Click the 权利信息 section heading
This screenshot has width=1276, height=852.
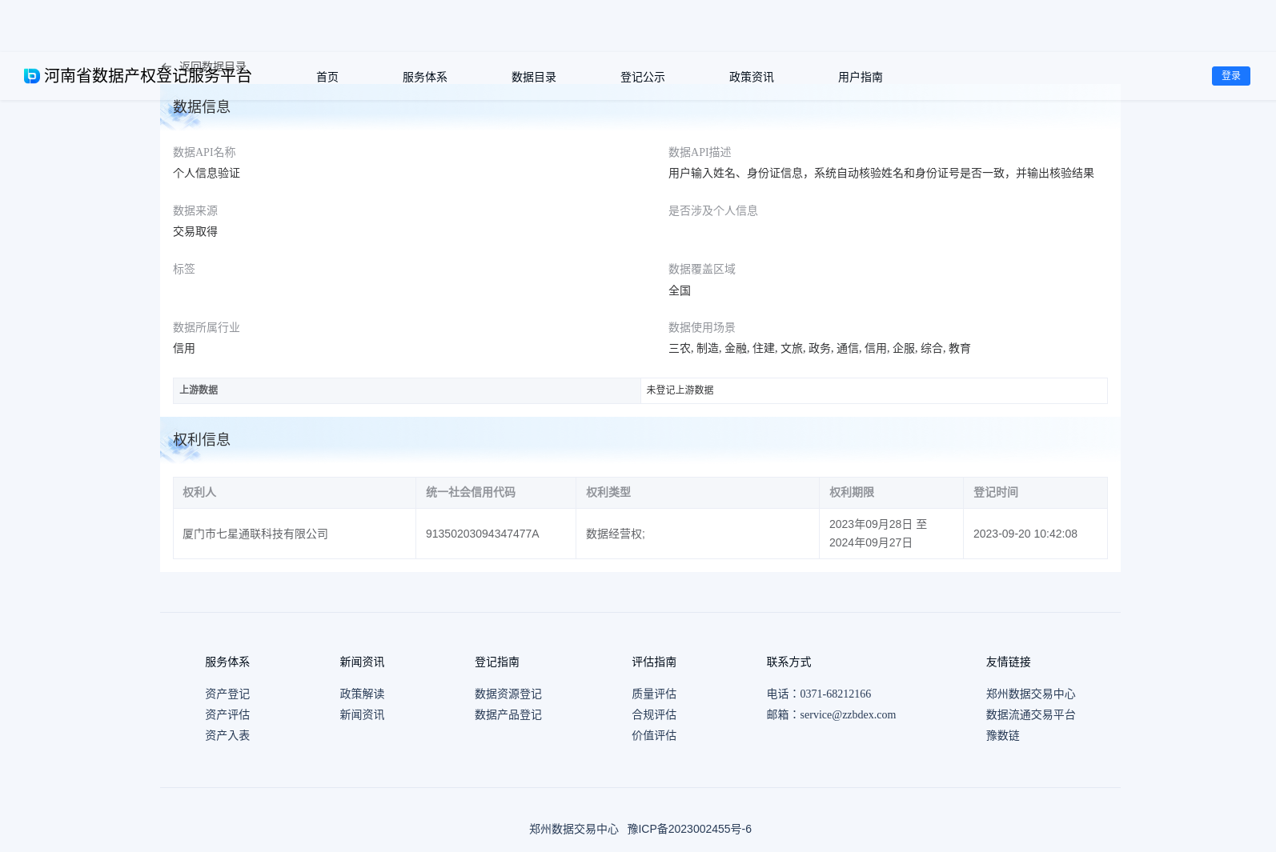[x=202, y=439]
